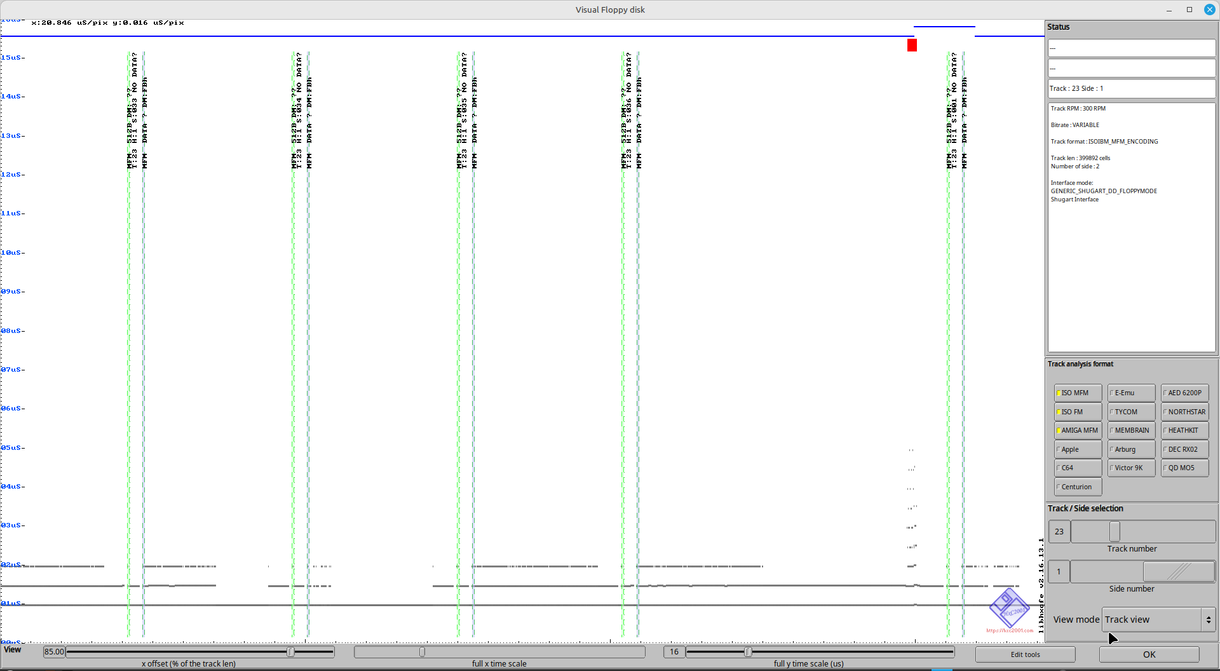Image resolution: width=1220 pixels, height=671 pixels.
Task: Click the x offset slider handle
Action: [x=290, y=651]
